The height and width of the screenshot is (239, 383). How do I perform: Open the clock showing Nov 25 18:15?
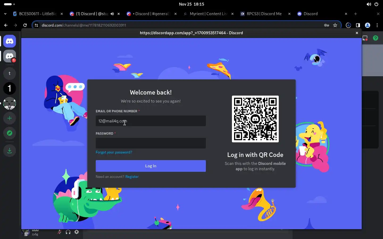click(x=191, y=4)
